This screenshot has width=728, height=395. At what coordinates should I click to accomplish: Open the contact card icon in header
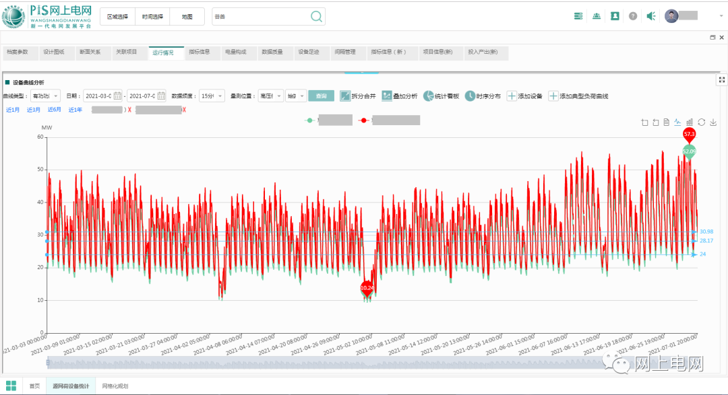click(x=615, y=16)
